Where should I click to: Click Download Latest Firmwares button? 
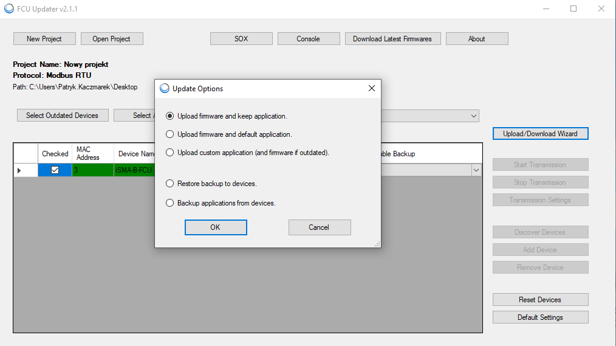(392, 38)
